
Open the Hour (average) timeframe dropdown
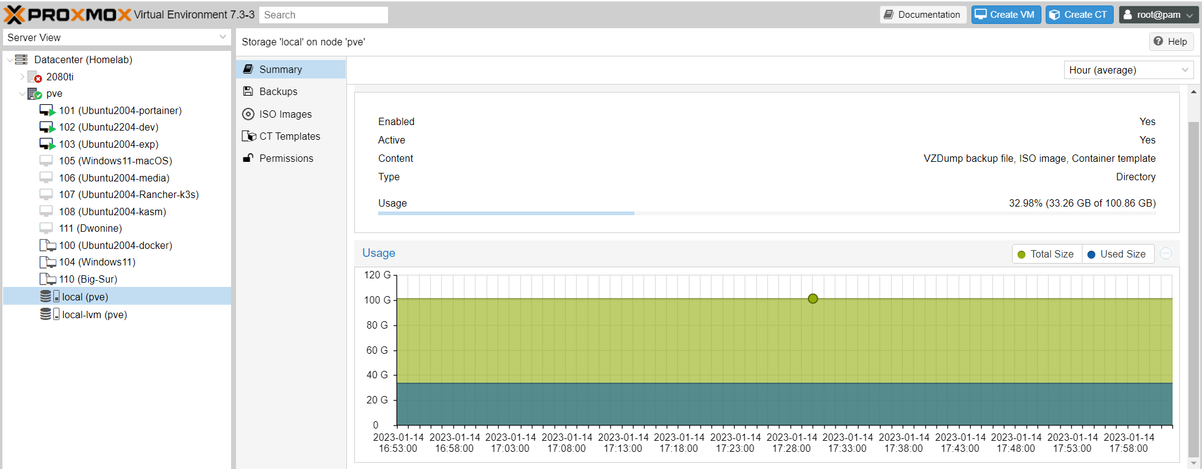(1185, 70)
